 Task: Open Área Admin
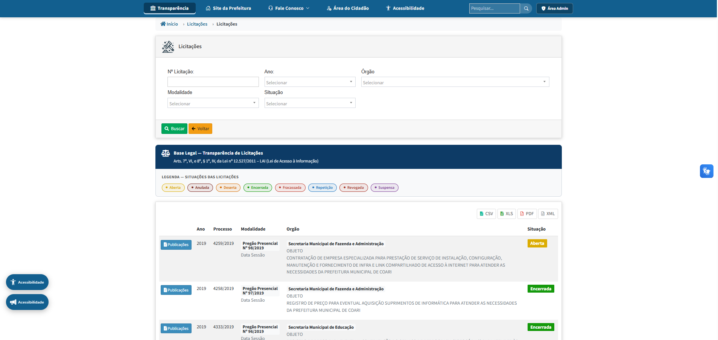pyautogui.click(x=554, y=8)
